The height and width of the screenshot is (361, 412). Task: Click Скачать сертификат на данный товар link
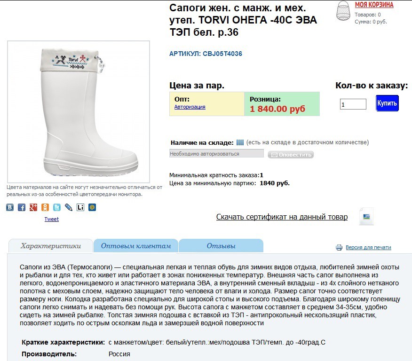point(282,217)
